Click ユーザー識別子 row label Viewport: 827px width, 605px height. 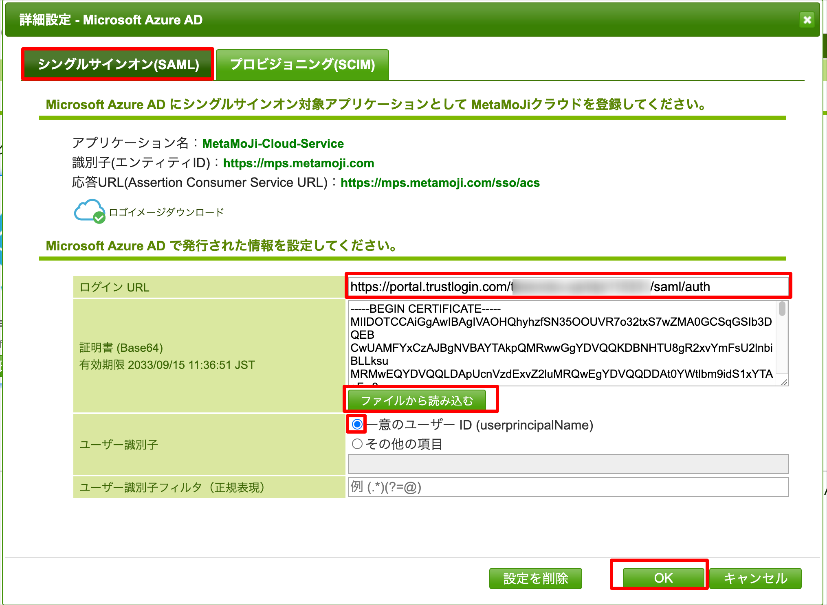[x=118, y=444]
